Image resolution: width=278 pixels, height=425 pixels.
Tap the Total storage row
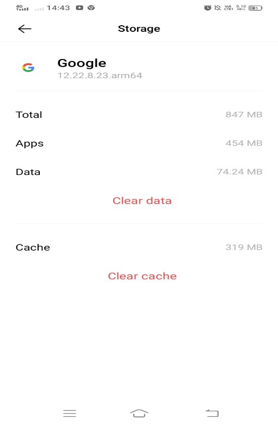tap(139, 114)
